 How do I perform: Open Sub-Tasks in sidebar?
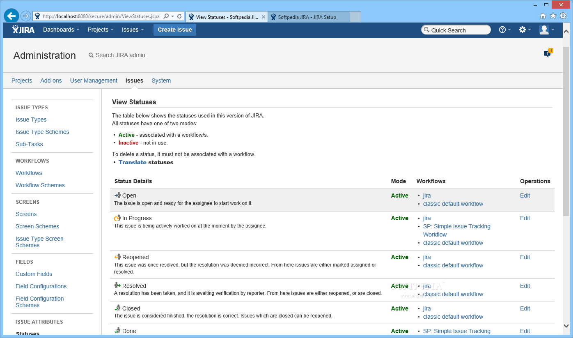click(29, 144)
